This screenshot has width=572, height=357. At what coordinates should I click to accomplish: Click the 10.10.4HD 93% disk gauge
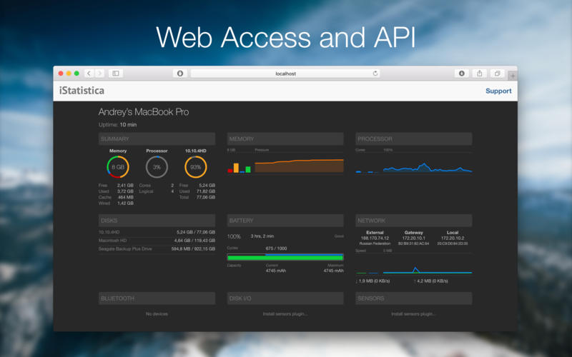click(x=195, y=168)
